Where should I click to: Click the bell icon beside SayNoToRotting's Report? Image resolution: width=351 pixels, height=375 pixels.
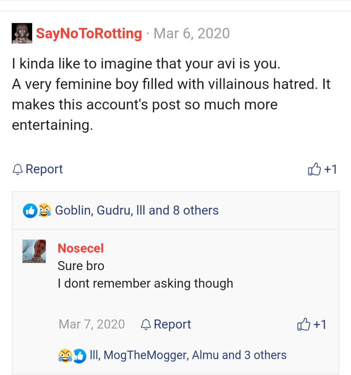point(18,169)
